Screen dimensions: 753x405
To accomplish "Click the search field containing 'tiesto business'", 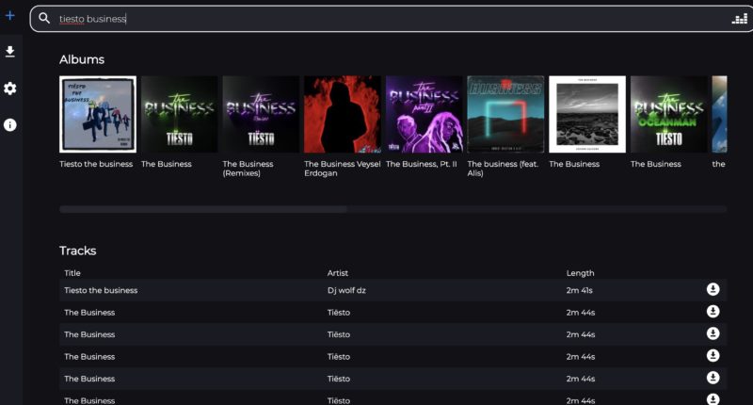I will tap(376, 19).
